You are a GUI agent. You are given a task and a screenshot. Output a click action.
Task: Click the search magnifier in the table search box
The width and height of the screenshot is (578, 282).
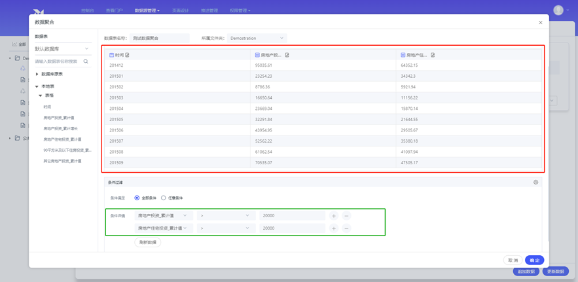[86, 62]
